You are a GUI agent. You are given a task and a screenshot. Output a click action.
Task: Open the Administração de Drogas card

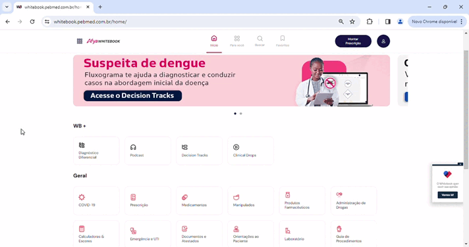[354, 200]
